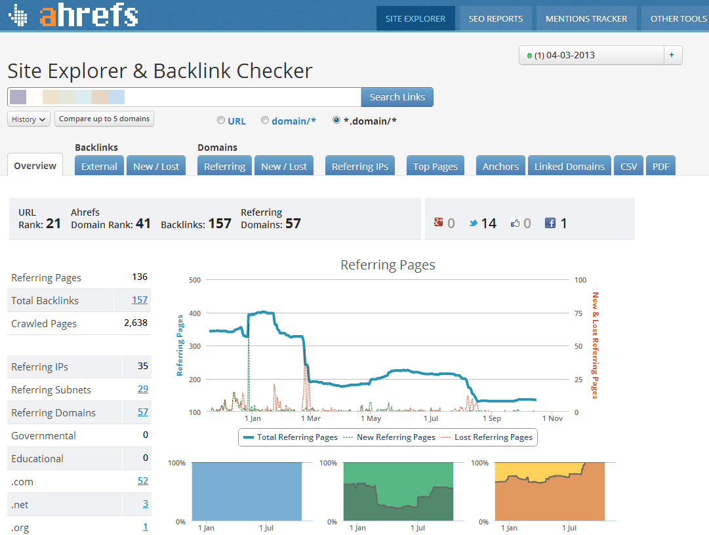Click the blue area chart thumbnail
The width and height of the screenshot is (709, 535).
tap(247, 492)
